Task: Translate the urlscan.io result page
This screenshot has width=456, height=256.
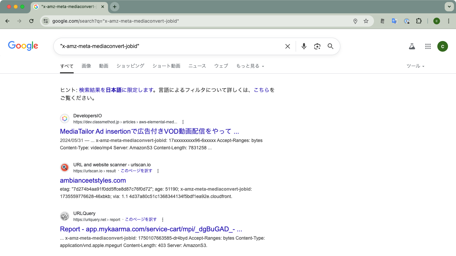Action: click(136, 171)
